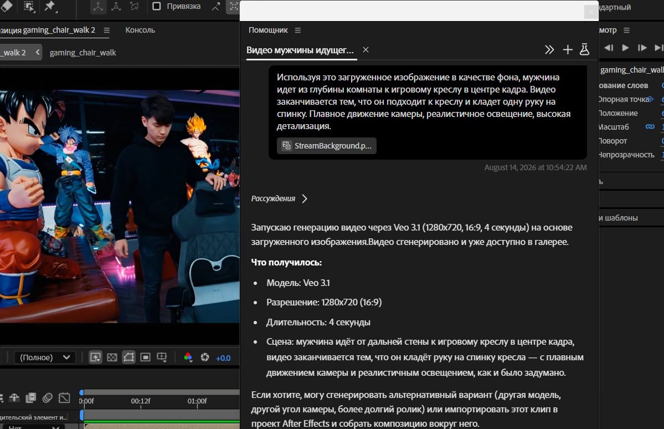Screen dimensions: 664x429
Task: Click the Длительность: 4 секунды bullet
Action: click(x=318, y=322)
